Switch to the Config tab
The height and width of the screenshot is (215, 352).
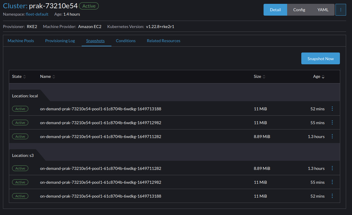point(299,9)
